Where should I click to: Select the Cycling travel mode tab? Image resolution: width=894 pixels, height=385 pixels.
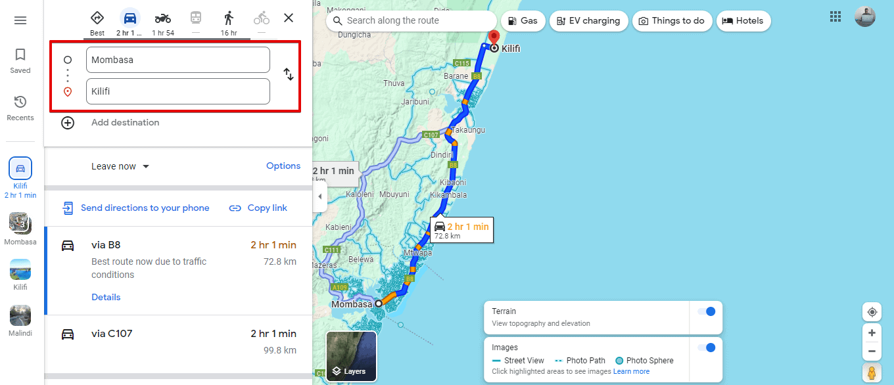point(262,22)
